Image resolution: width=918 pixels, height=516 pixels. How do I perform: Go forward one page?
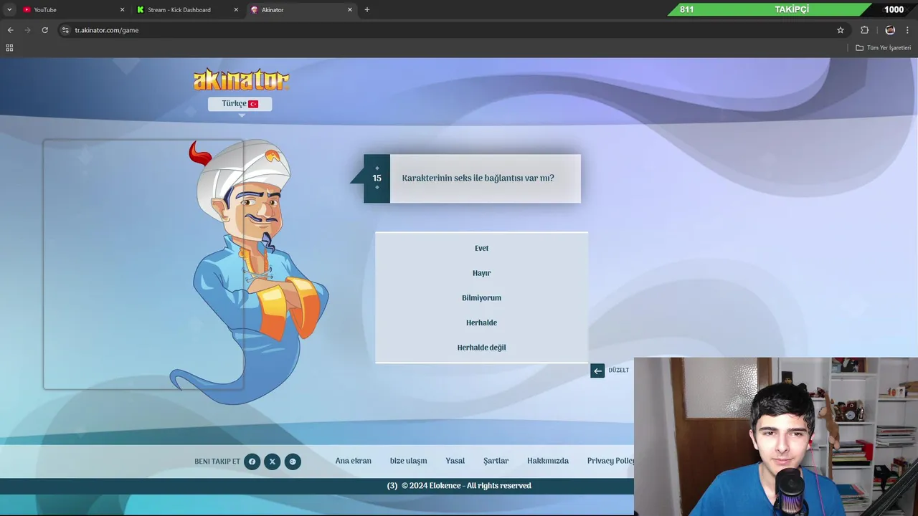coord(27,30)
